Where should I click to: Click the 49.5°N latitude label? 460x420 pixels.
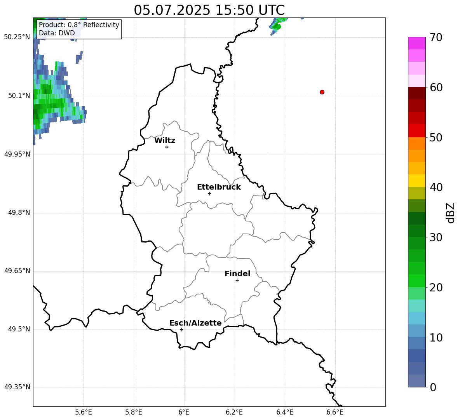19,329
